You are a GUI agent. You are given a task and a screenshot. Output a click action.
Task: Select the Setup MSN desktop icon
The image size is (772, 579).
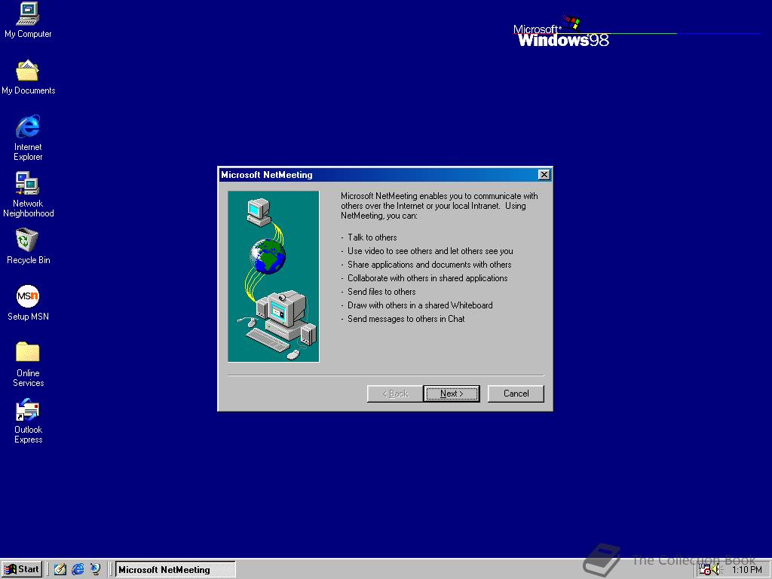point(28,303)
